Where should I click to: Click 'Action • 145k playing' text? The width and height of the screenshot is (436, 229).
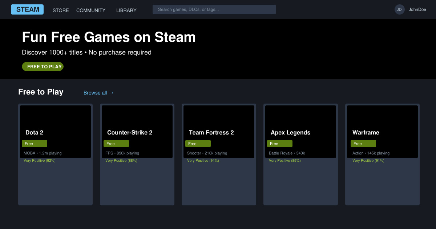pyautogui.click(x=371, y=153)
